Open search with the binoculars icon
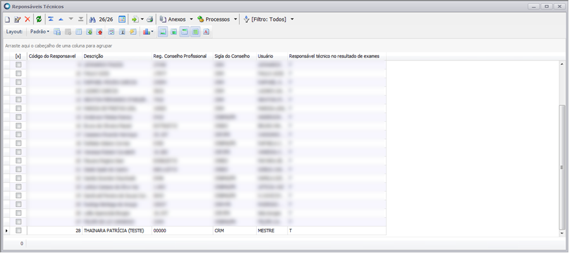Viewport: 569px width, 253px height. [92, 20]
